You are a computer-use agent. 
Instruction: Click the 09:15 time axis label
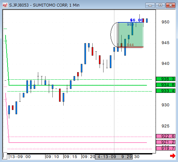pyautogui.click(x=71, y=157)
